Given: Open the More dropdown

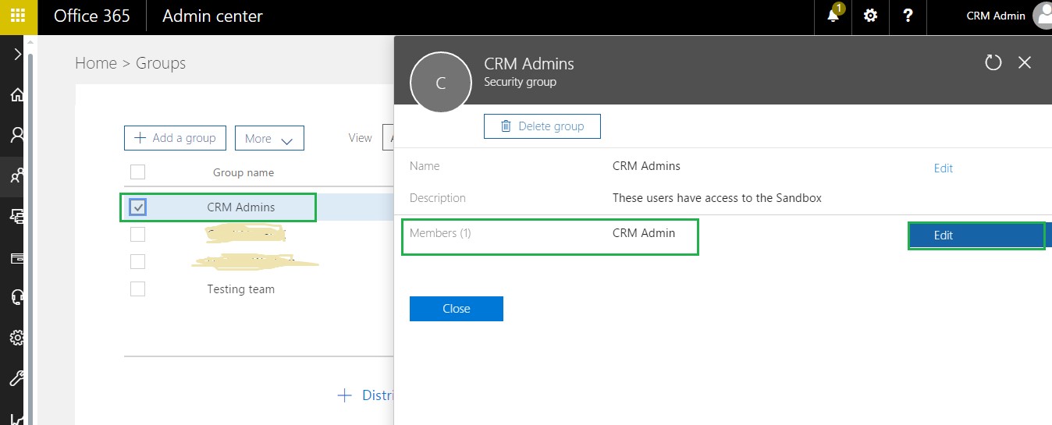Looking at the screenshot, I should pos(269,139).
